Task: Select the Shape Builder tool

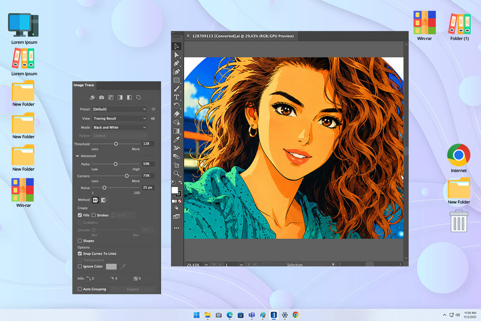Action: point(177,123)
